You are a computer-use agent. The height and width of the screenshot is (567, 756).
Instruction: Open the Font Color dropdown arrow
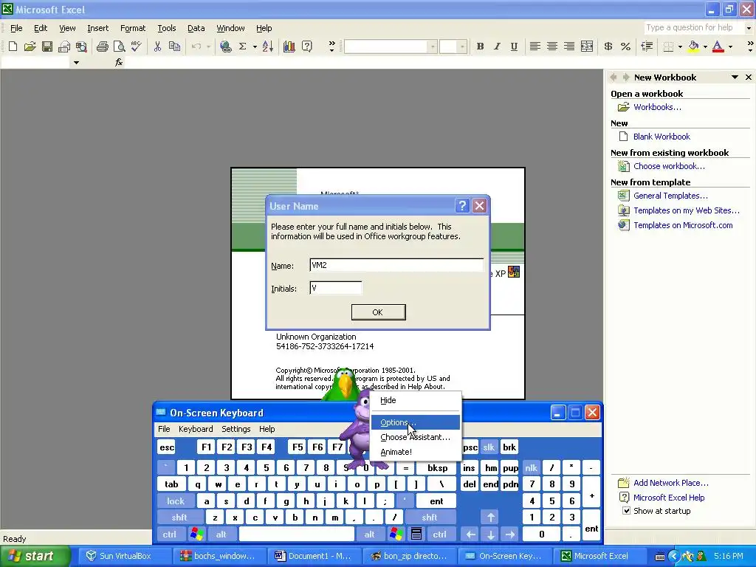730,47
